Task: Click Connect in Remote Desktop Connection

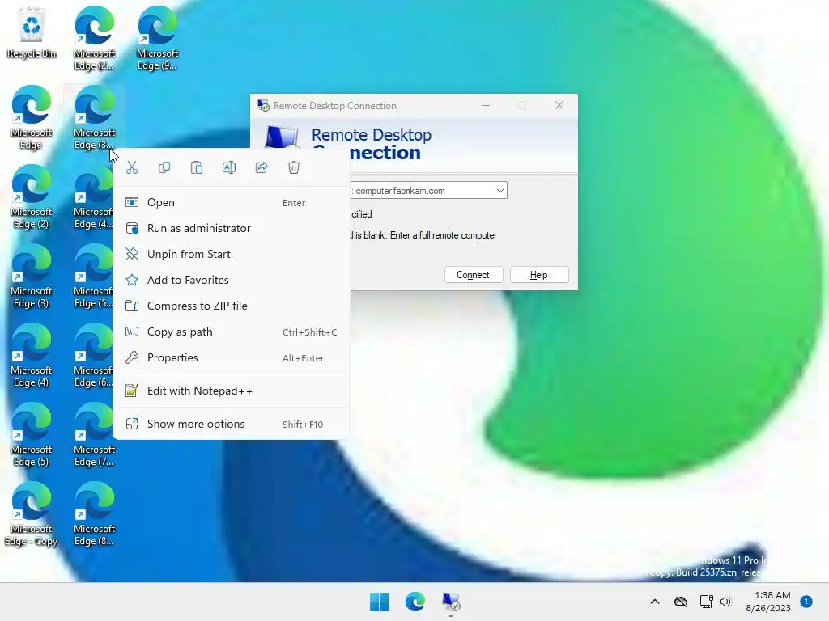Action: click(473, 275)
